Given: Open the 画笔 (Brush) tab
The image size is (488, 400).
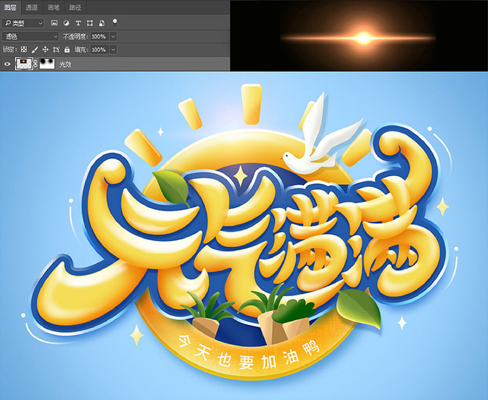Looking at the screenshot, I should point(53,7).
